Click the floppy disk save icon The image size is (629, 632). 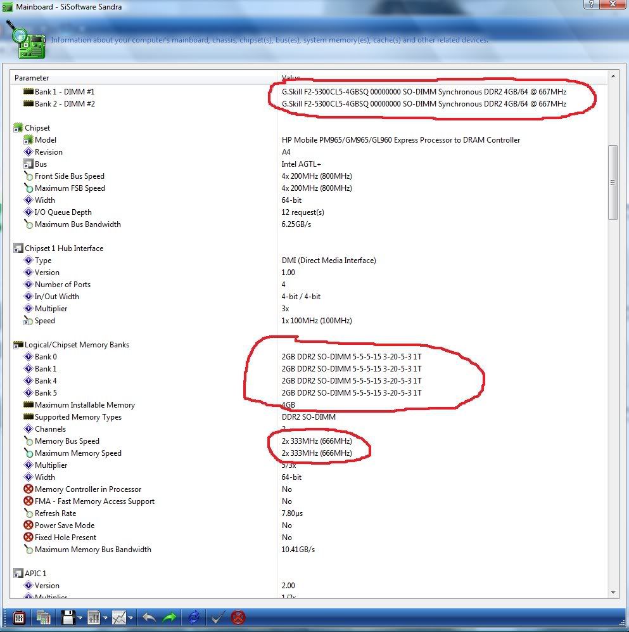pyautogui.click(x=68, y=617)
